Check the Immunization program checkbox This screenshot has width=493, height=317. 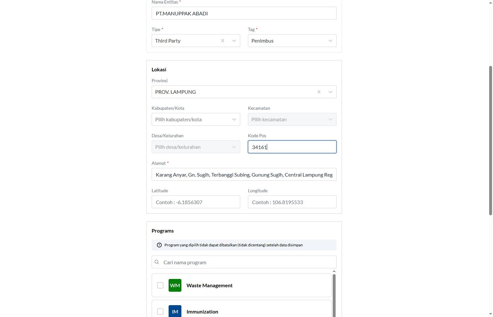[x=160, y=312]
